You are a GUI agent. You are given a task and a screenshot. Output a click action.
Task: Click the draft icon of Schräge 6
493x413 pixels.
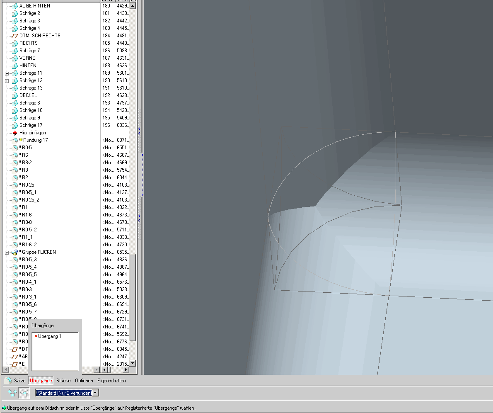pyautogui.click(x=15, y=103)
